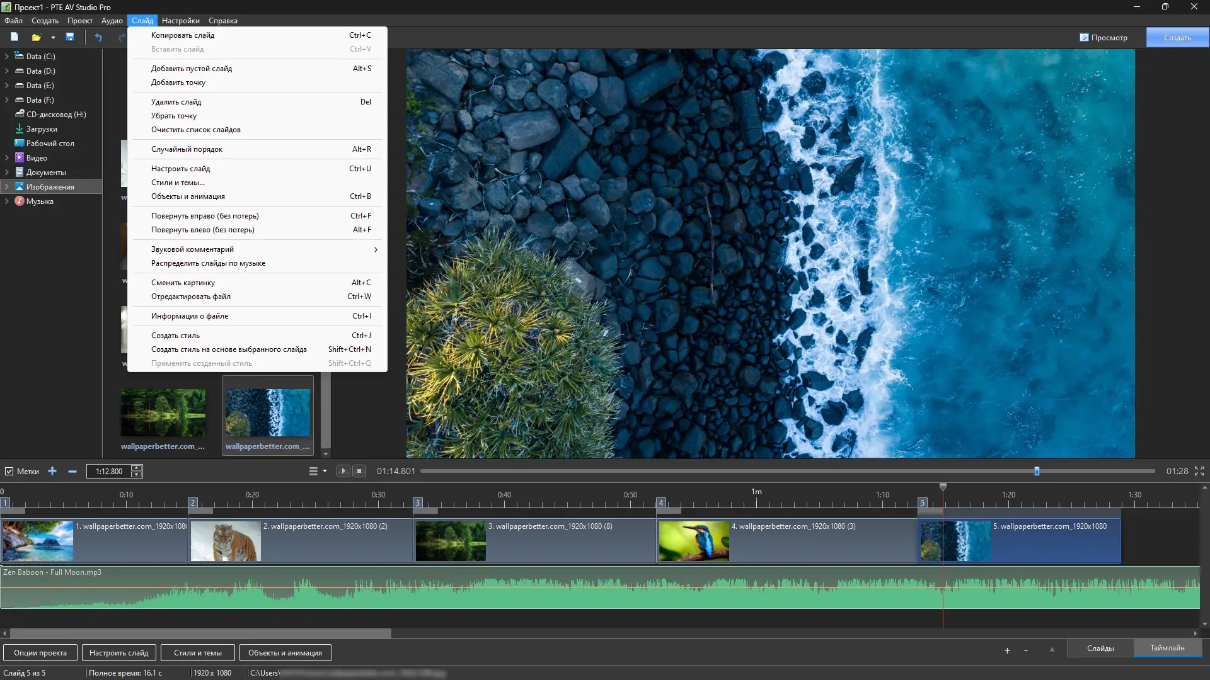Click the Undo arrow icon

point(98,37)
